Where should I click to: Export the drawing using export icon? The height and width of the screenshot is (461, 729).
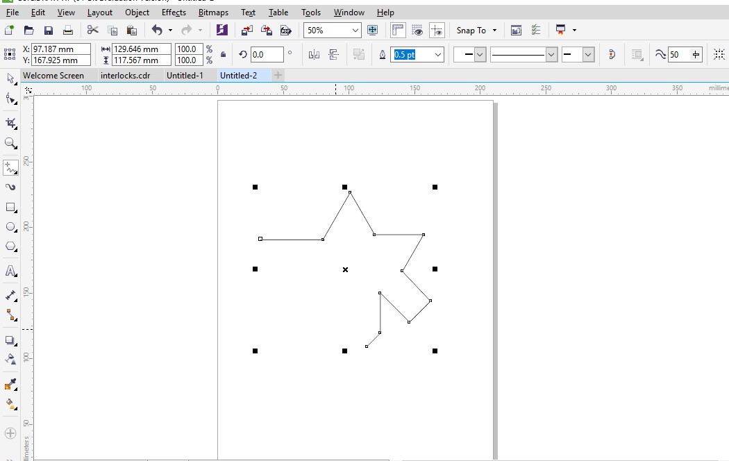click(x=267, y=31)
